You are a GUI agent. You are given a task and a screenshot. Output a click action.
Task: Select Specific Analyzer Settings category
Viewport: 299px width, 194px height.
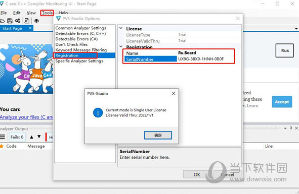[x=79, y=61]
